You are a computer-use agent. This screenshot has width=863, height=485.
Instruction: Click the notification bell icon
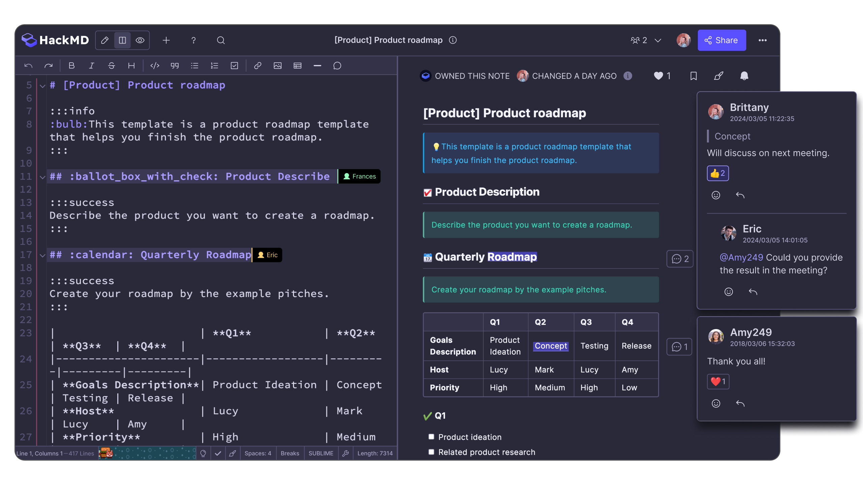[744, 76]
